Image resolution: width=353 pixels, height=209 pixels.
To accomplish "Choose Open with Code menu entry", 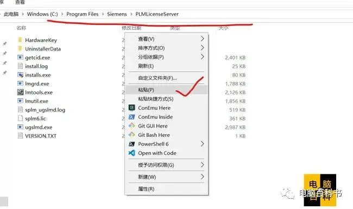I will point(166,153).
